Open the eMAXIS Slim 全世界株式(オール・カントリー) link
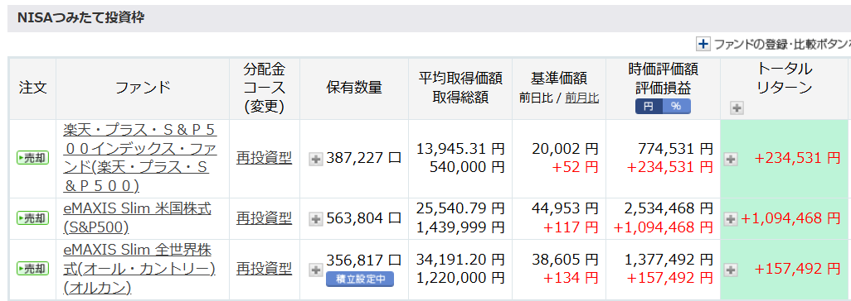Screen dimensions: 851x301 tap(139, 269)
